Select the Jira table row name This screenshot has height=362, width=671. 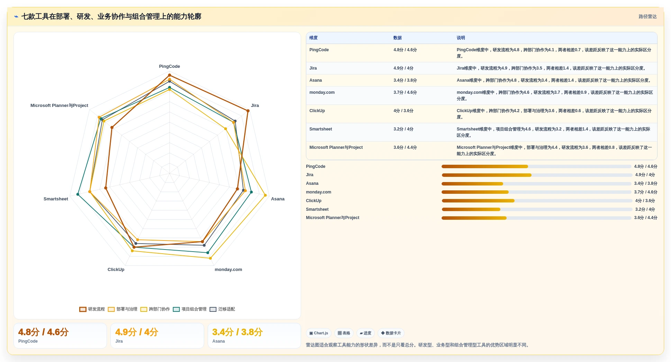pos(313,68)
